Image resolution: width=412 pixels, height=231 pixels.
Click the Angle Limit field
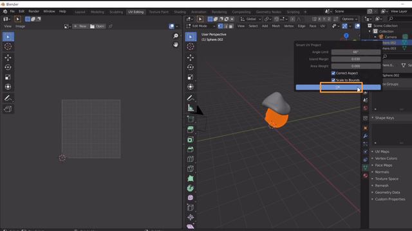point(356,52)
